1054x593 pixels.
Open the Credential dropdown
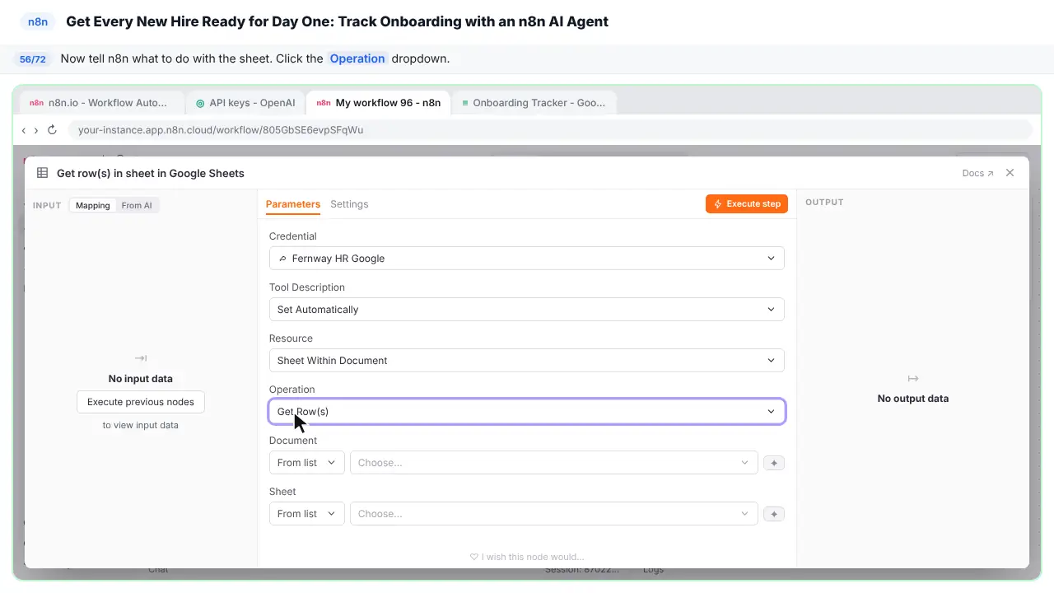[526, 259]
